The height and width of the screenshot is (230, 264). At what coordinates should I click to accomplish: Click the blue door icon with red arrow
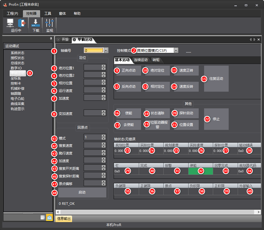(x=22, y=23)
